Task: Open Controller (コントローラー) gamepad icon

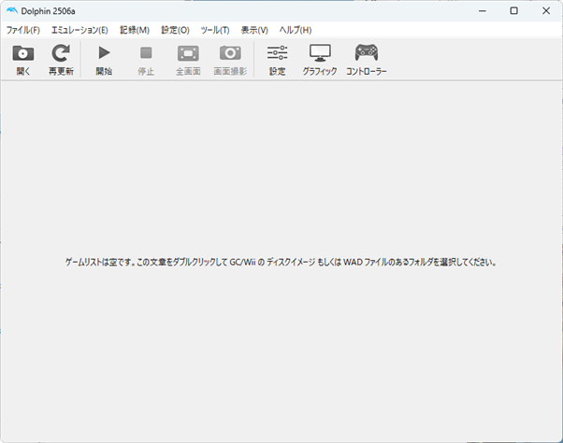Action: 367,54
